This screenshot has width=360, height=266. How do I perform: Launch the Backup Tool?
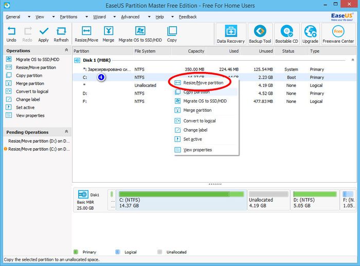(x=260, y=34)
